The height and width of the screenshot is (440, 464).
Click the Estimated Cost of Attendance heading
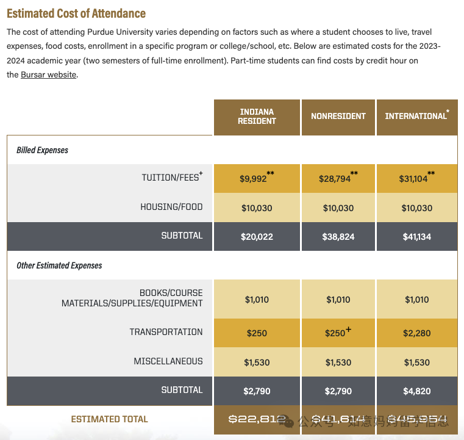76,13
